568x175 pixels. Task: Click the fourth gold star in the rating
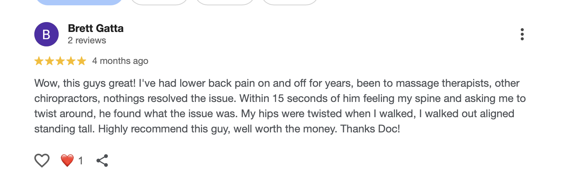pyautogui.click(x=71, y=61)
